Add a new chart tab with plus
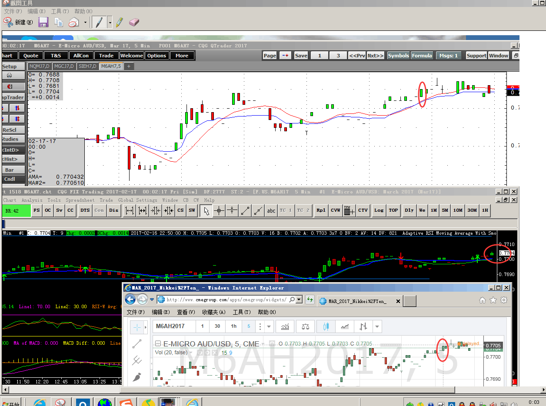The height and width of the screenshot is (406, 546). coord(129,66)
